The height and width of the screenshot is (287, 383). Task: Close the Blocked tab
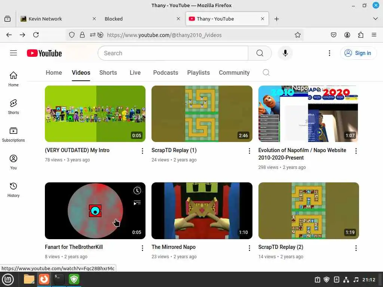tap(178, 19)
